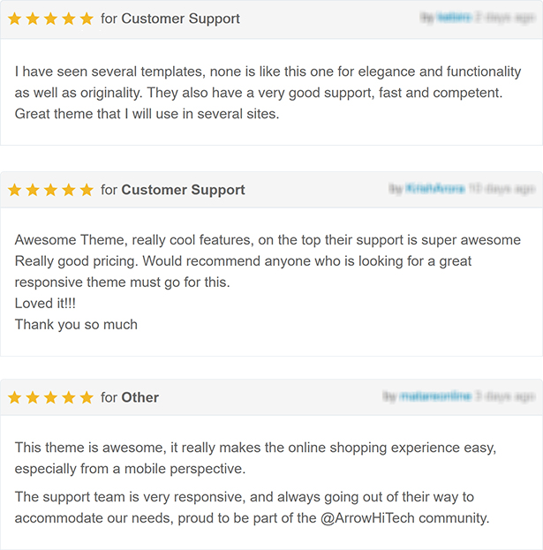Click the Loved it!!! line in second review
Screen dimensions: 543x550
pyautogui.click(x=45, y=304)
